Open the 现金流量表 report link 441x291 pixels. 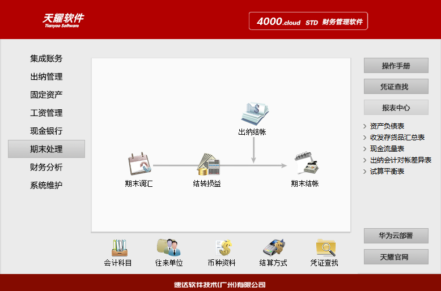click(387, 148)
